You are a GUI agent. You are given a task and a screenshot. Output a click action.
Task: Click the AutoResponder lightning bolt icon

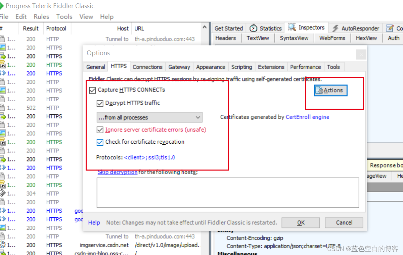pos(335,28)
